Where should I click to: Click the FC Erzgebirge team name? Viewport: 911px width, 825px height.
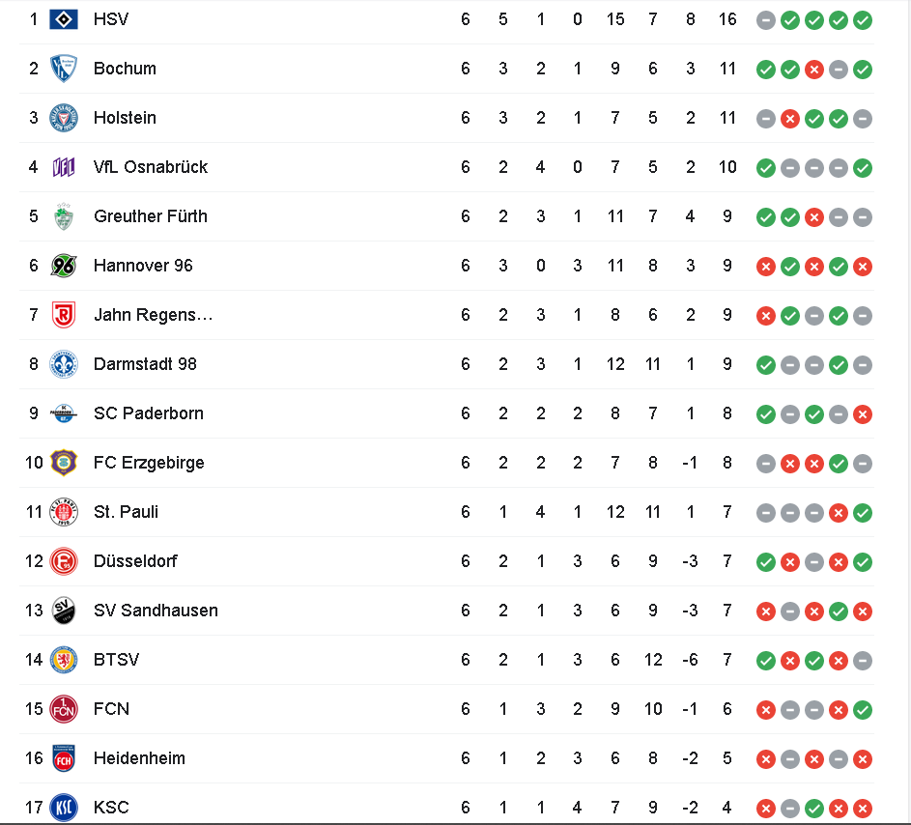pyautogui.click(x=149, y=463)
